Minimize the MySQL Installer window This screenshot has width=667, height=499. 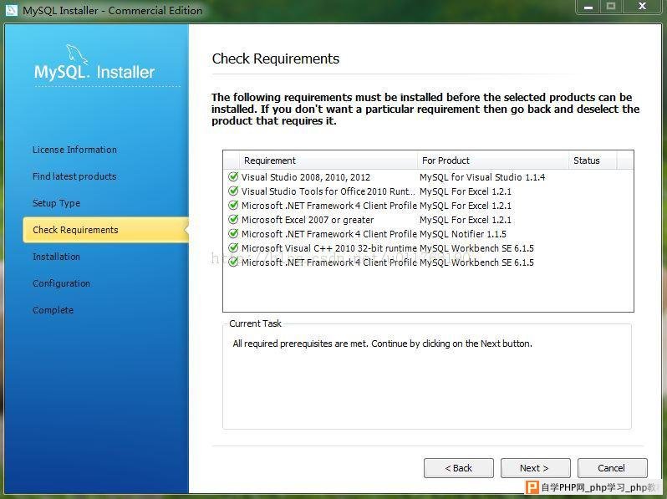pyautogui.click(x=588, y=7)
